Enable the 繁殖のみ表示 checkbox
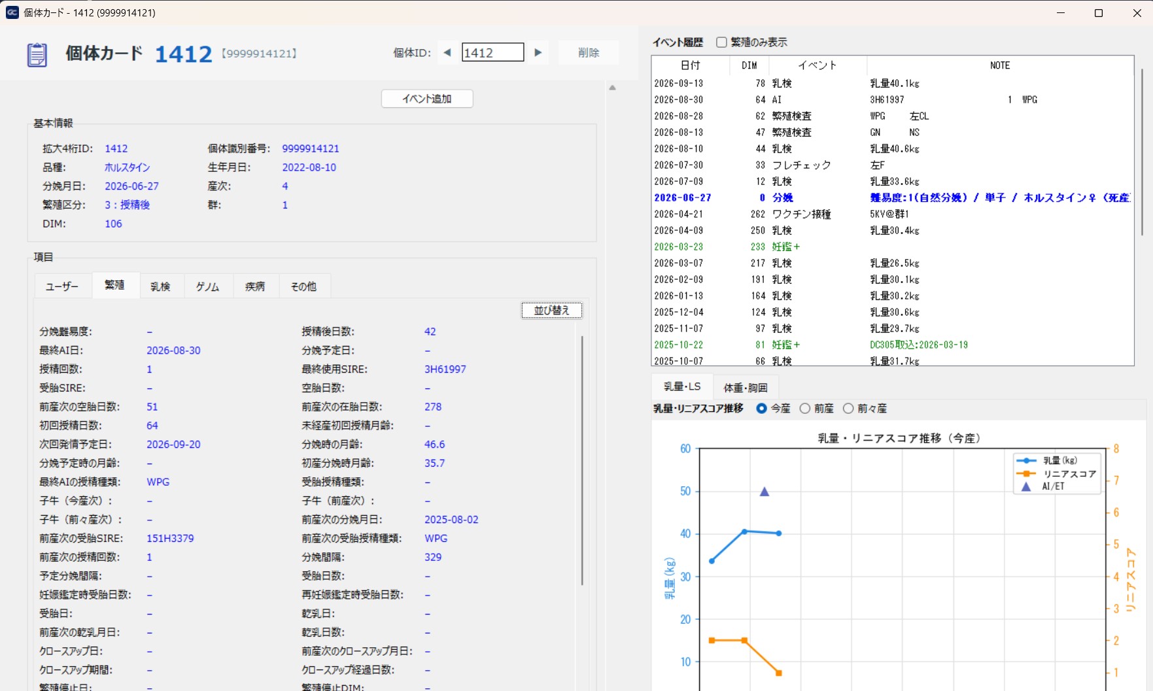The height and width of the screenshot is (691, 1153). [x=721, y=42]
